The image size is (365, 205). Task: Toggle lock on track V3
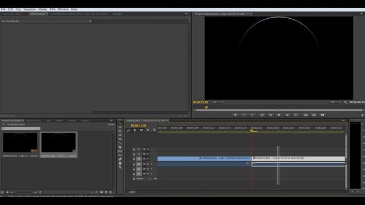click(x=134, y=149)
